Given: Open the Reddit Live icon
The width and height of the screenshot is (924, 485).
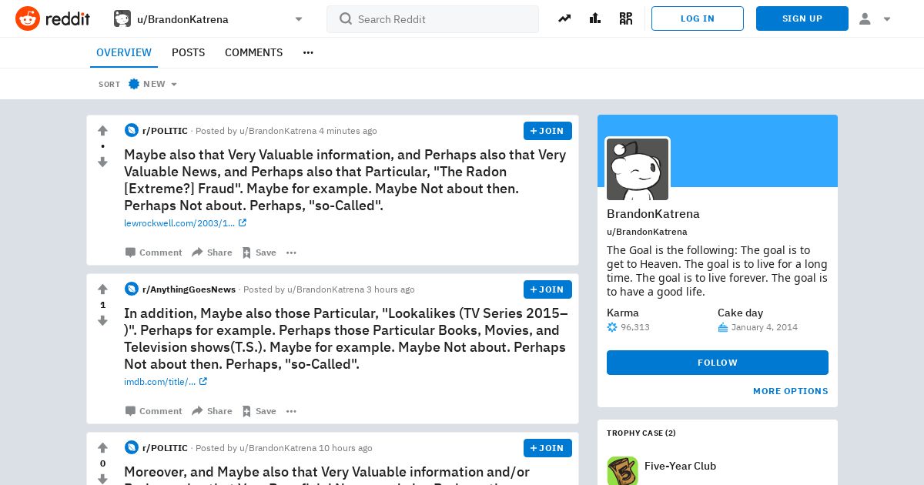Looking at the screenshot, I should point(626,18).
